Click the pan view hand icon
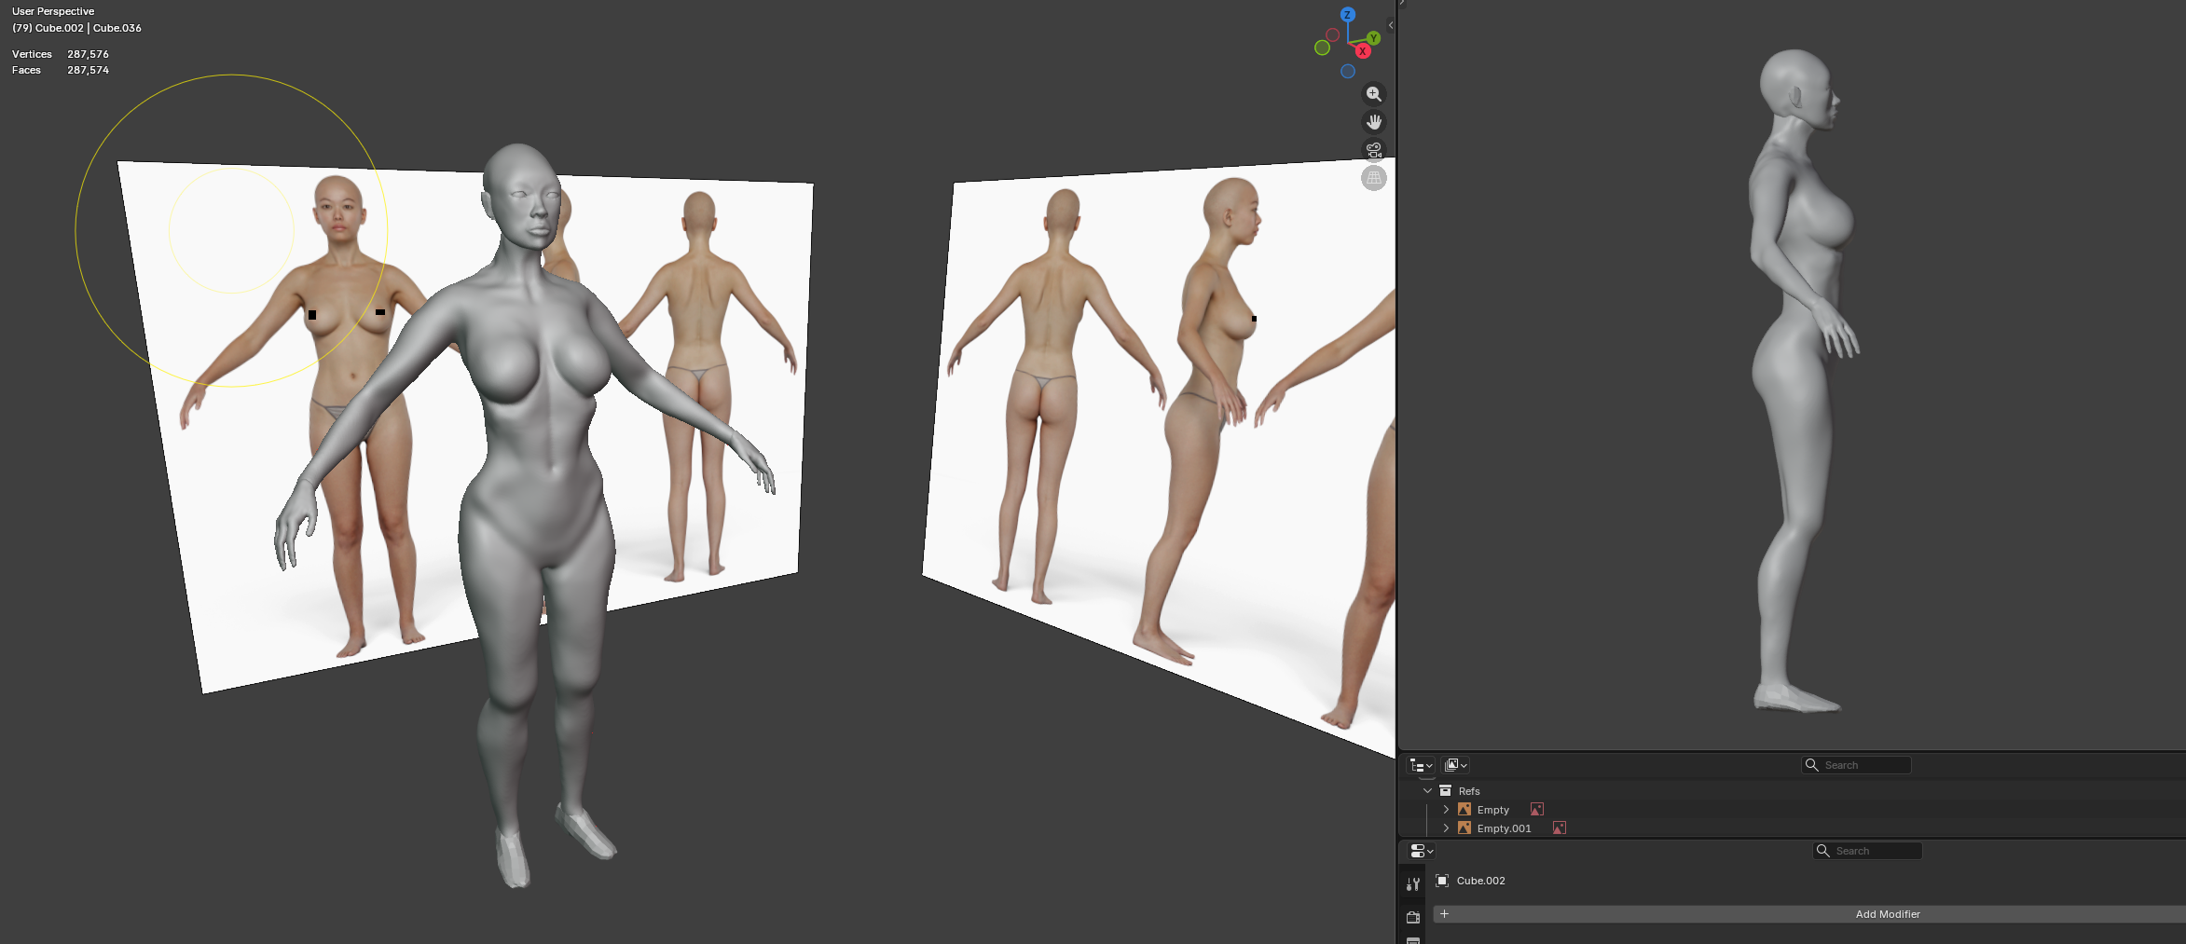Viewport: 2186px width, 944px height. coord(1373,122)
